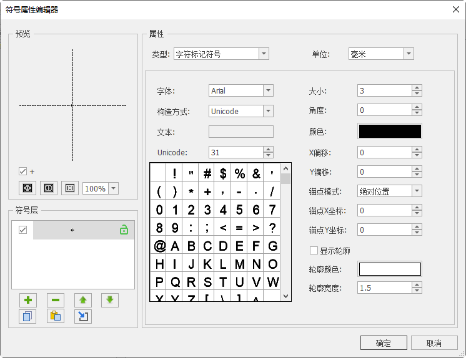Screen dimensions: 466x358
Task: Open the 单位 dropdown showing 毫米
Action: [x=381, y=54]
